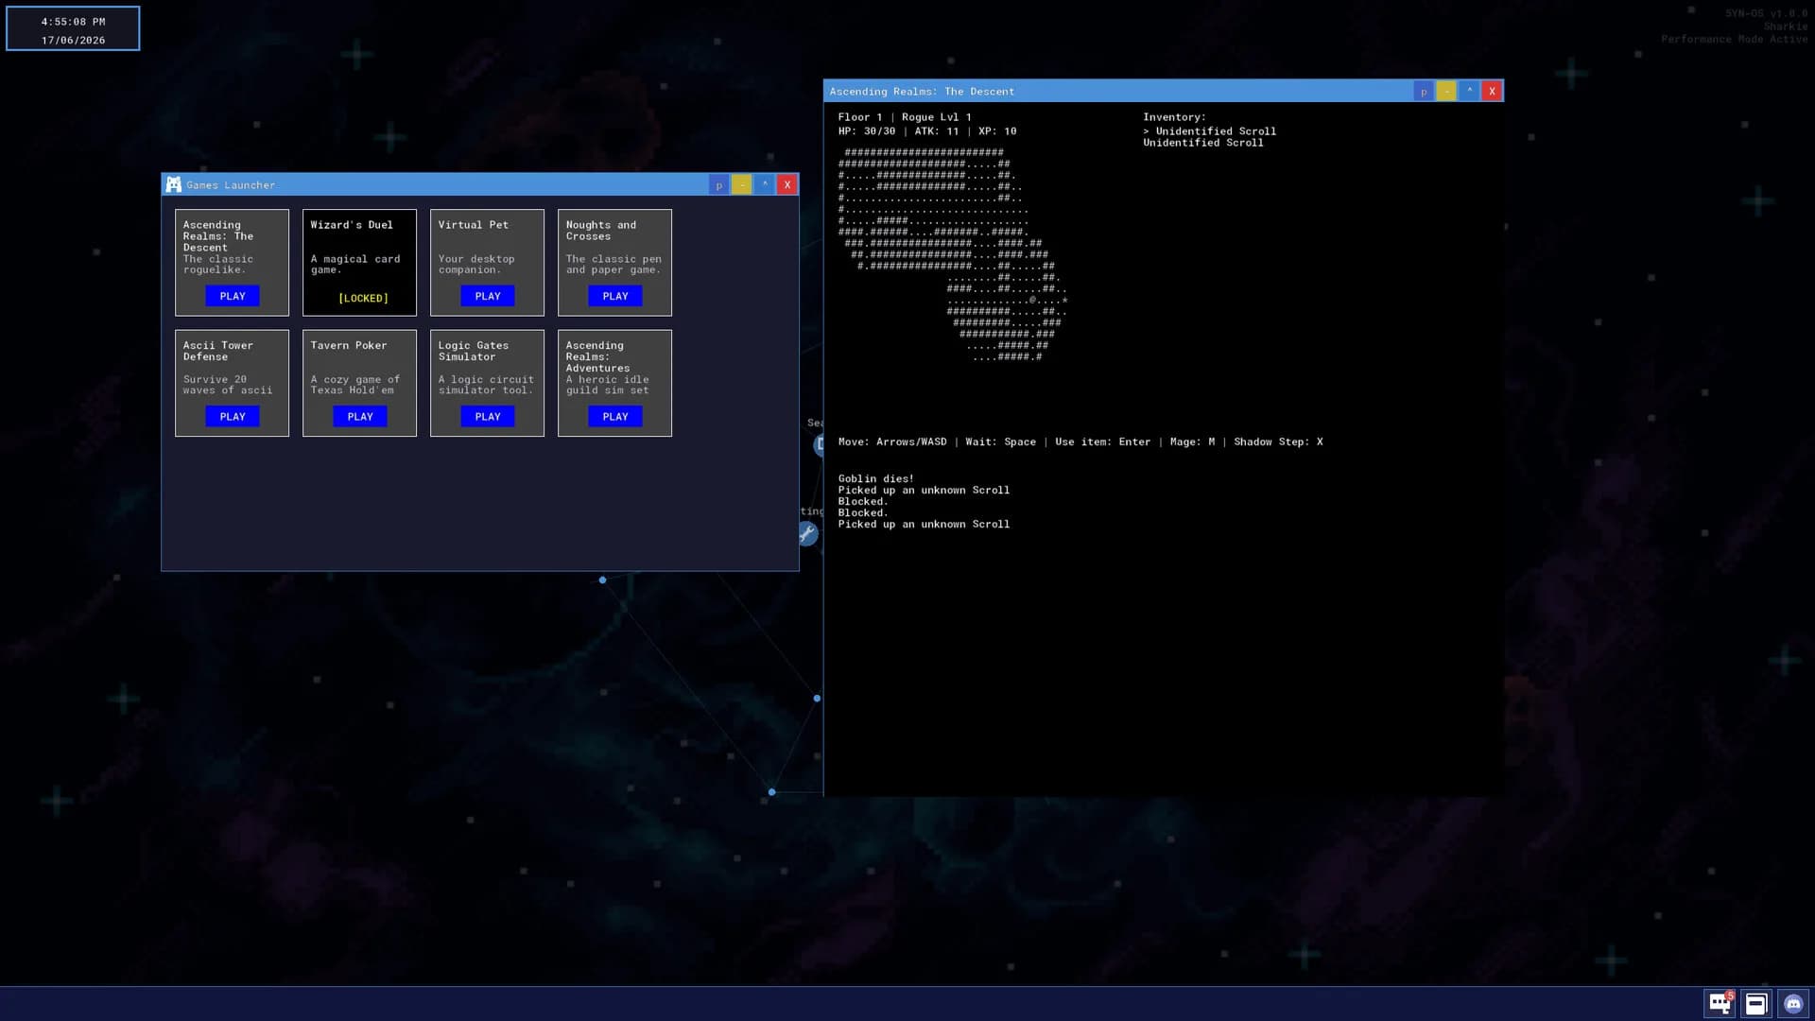Minimize the Ascending Realms game window

(x=1446, y=91)
